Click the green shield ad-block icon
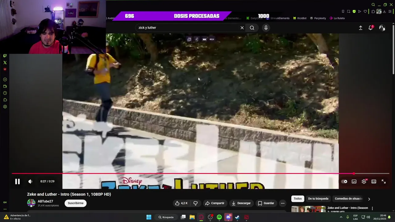The height and width of the screenshot is (222, 395). pos(354,11)
